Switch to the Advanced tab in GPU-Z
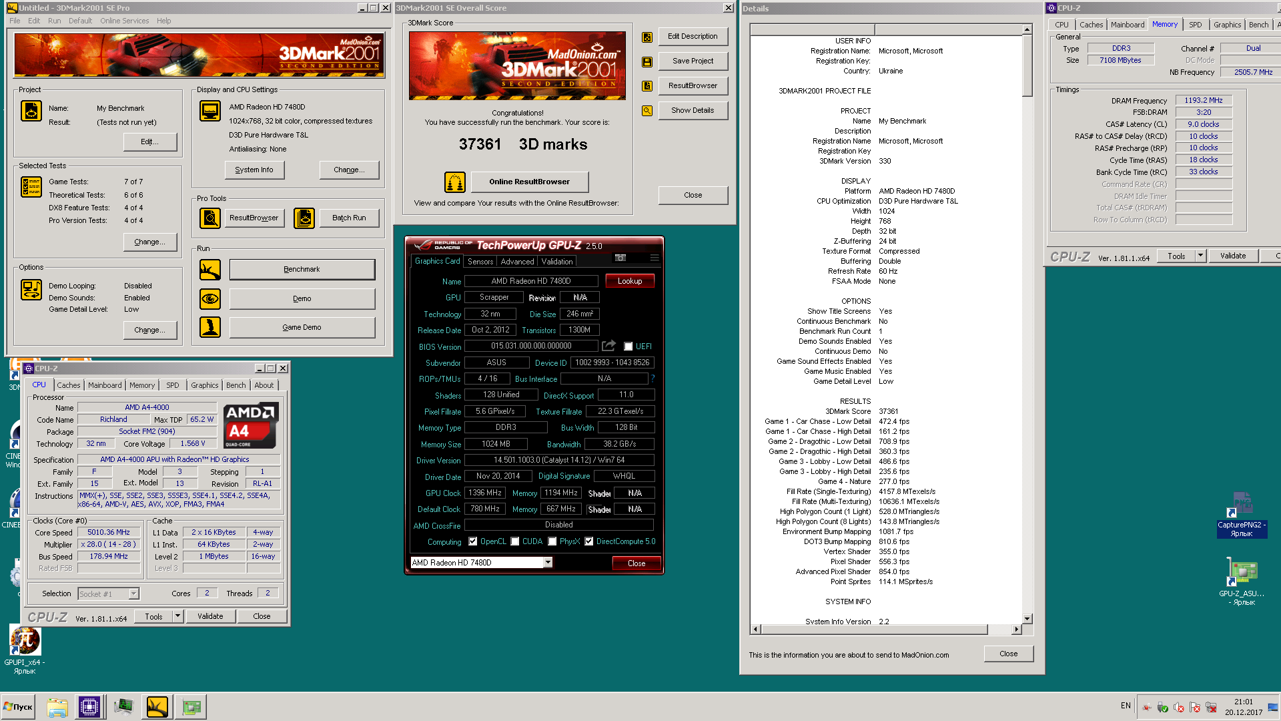 point(517,262)
